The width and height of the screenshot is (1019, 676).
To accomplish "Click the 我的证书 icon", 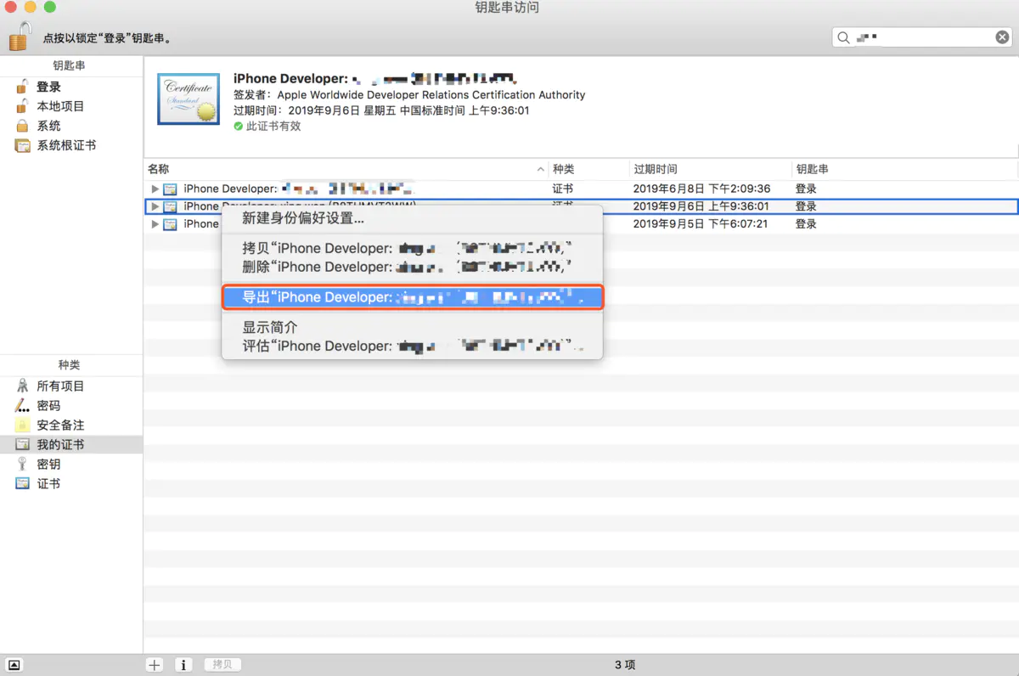I will 23,444.
